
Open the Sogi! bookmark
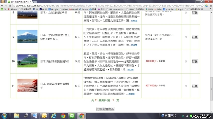click(x=179, y=9)
